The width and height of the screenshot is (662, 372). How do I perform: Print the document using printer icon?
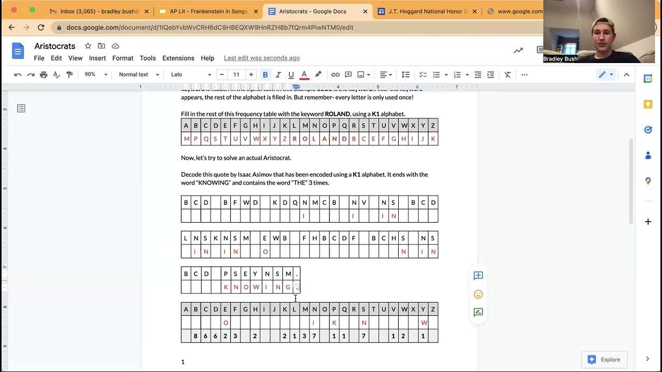pos(43,75)
